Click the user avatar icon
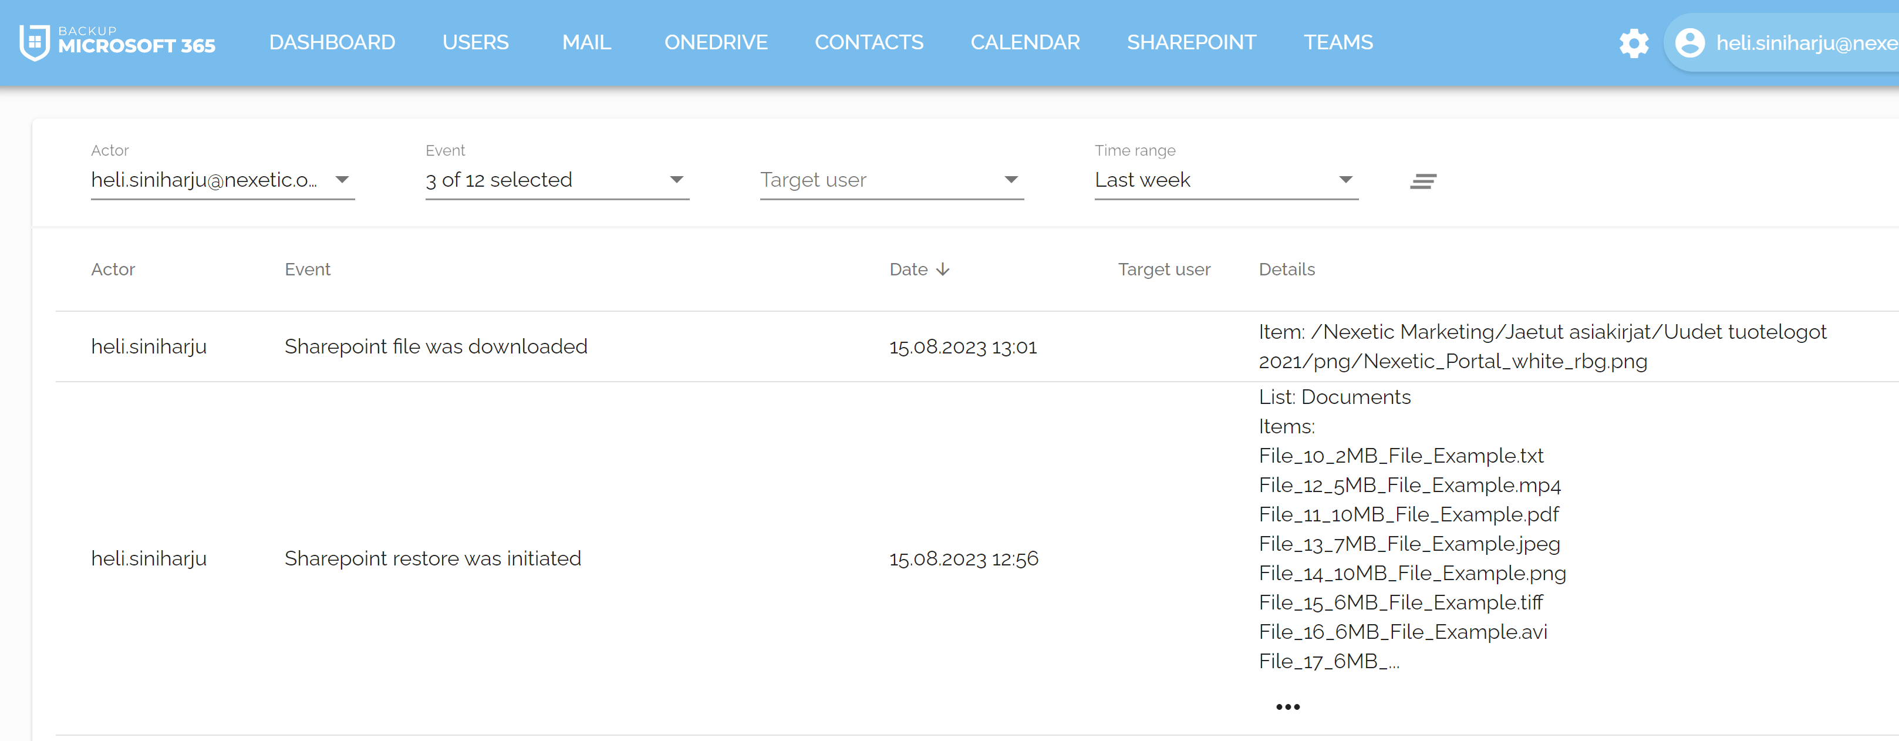The image size is (1899, 741). pos(1689,43)
